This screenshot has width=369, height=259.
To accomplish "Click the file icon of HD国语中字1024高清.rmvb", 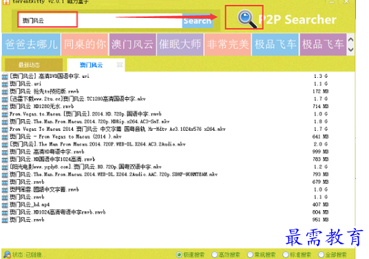I will pyautogui.click(x=5, y=159).
